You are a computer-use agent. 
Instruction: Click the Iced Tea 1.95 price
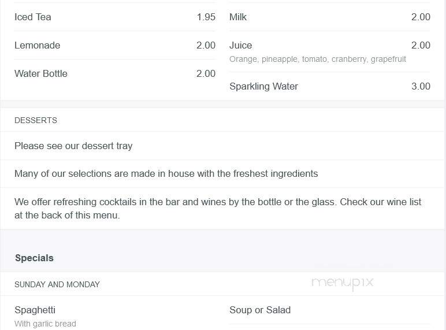coord(206,17)
